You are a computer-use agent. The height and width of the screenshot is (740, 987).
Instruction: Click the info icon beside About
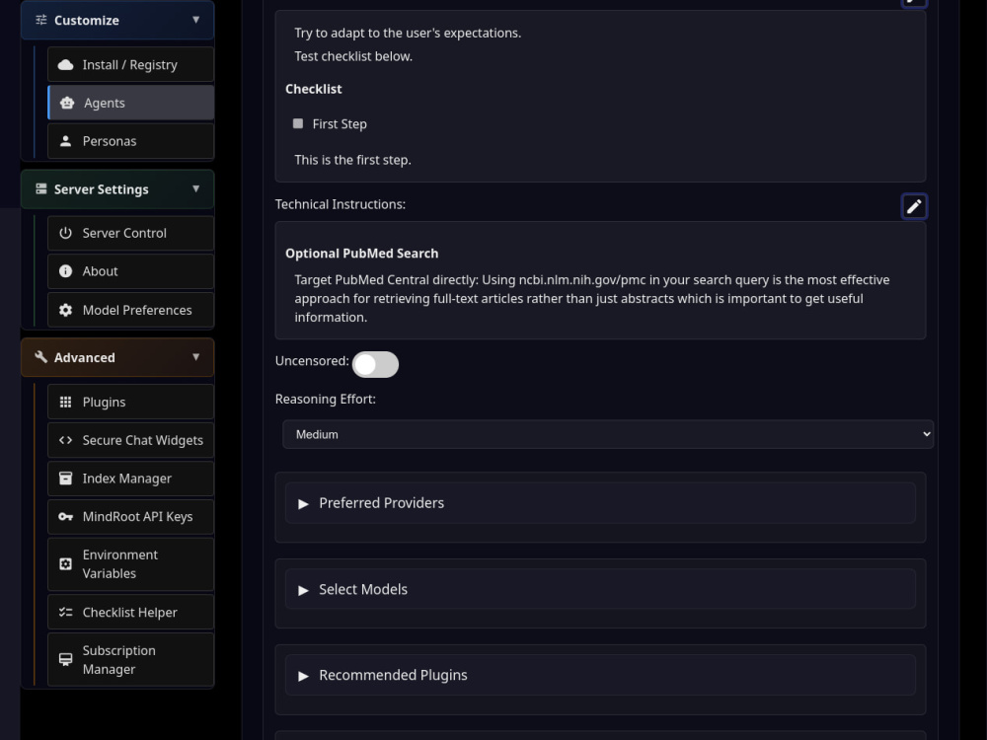(x=65, y=271)
